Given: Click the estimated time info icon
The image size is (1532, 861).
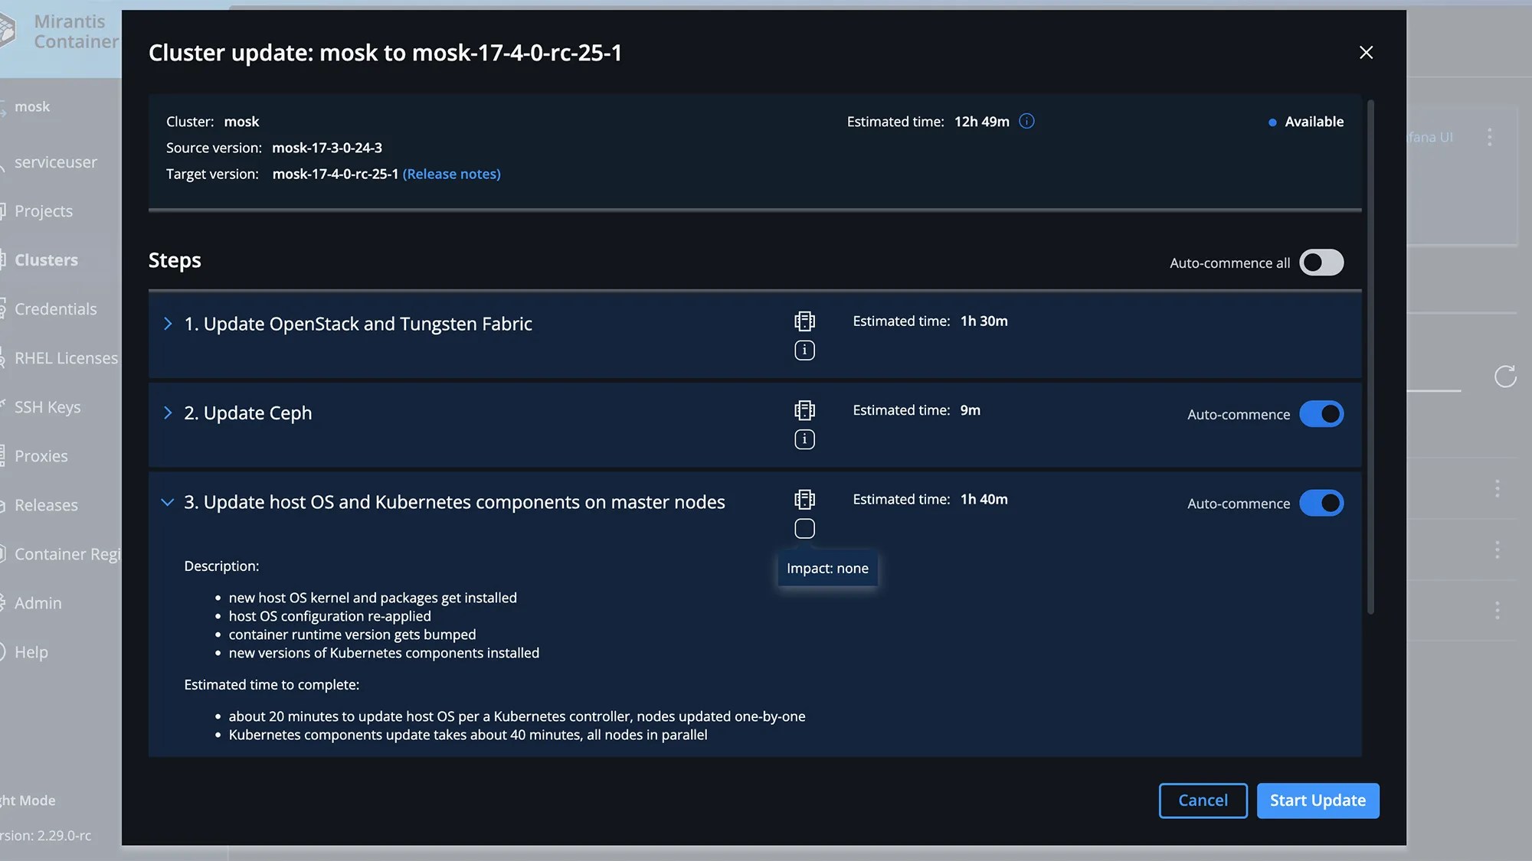Looking at the screenshot, I should coord(1026,122).
